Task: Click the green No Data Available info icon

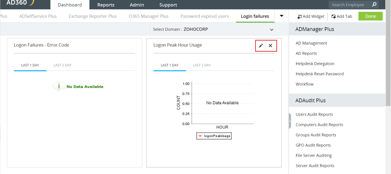Action: tap(59, 86)
